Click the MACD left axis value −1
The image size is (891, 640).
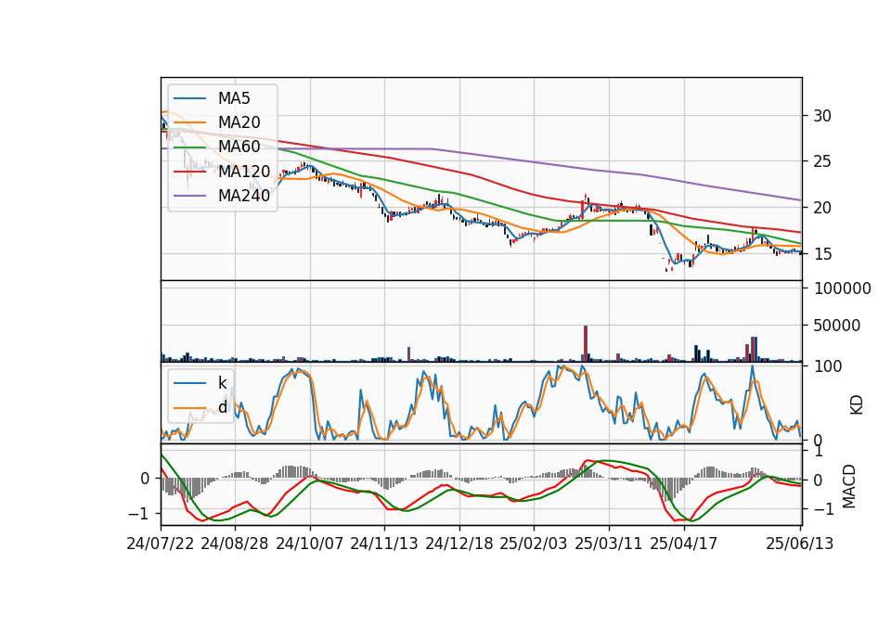pos(138,514)
